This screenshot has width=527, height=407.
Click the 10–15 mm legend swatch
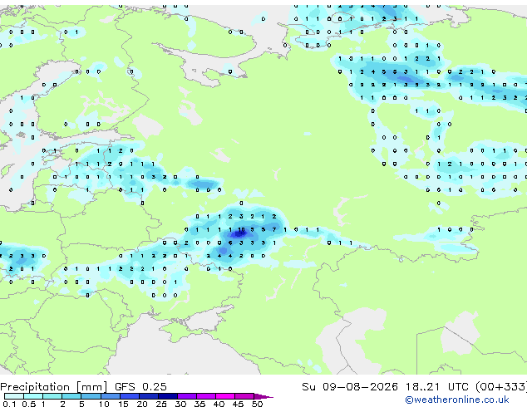click(x=111, y=396)
